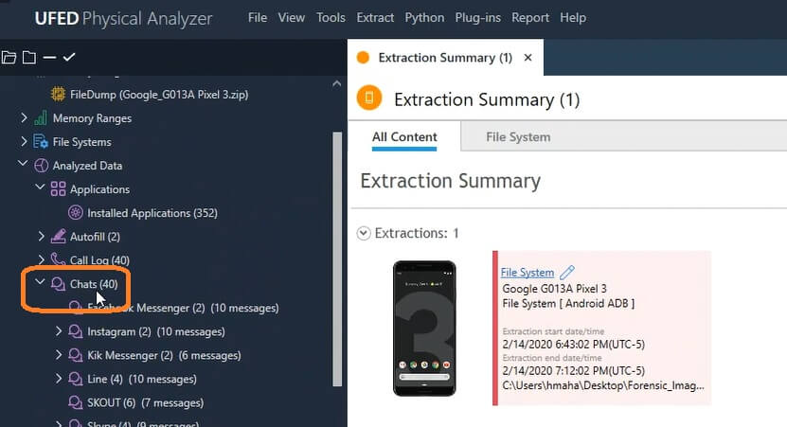Open the Python menu
Screen dimensions: 787x427
point(424,18)
